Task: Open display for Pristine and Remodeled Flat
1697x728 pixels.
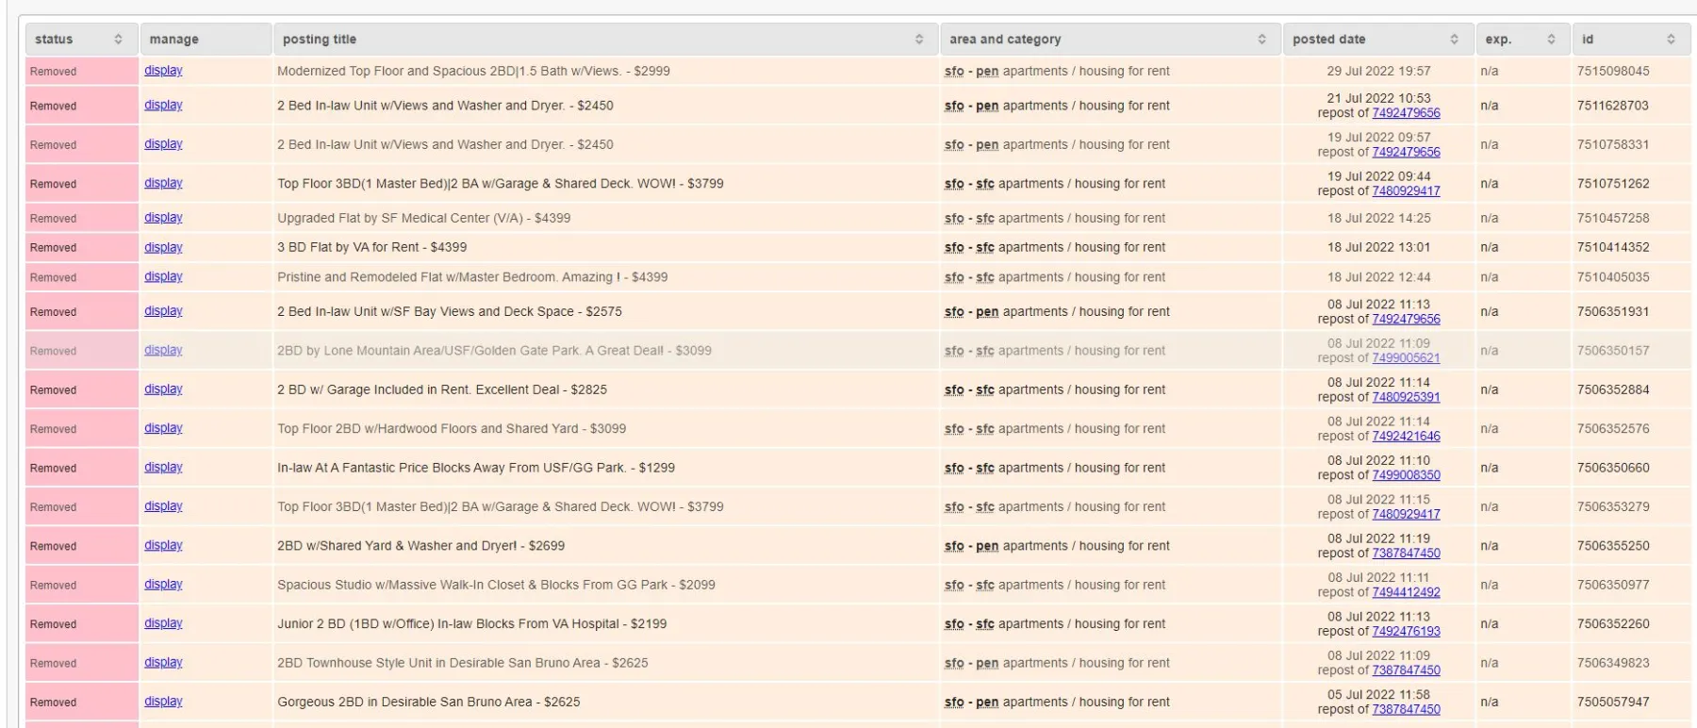Action: pos(163,276)
